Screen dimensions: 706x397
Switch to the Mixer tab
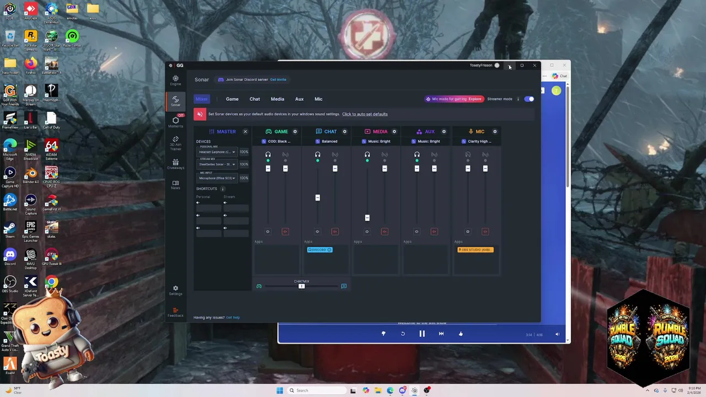(x=202, y=99)
